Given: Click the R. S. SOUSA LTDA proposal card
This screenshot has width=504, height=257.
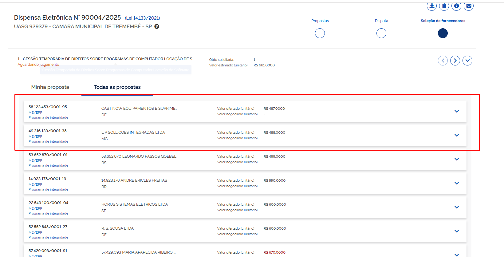Looking at the screenshot, I should coord(184,231).
